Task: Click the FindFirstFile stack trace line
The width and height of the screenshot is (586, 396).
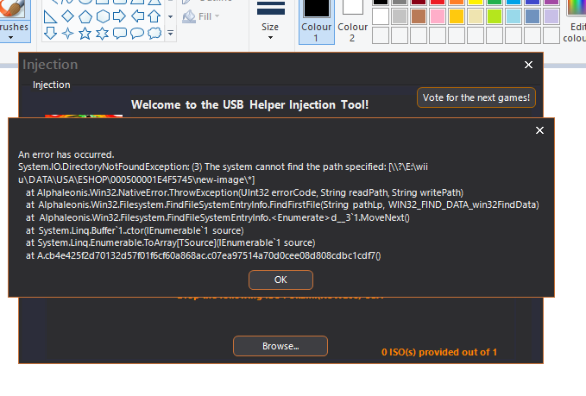Action: 282,205
